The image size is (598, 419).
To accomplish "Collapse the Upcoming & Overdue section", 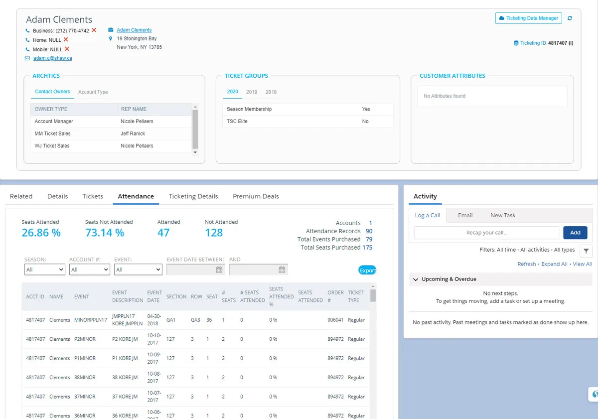I will point(416,279).
